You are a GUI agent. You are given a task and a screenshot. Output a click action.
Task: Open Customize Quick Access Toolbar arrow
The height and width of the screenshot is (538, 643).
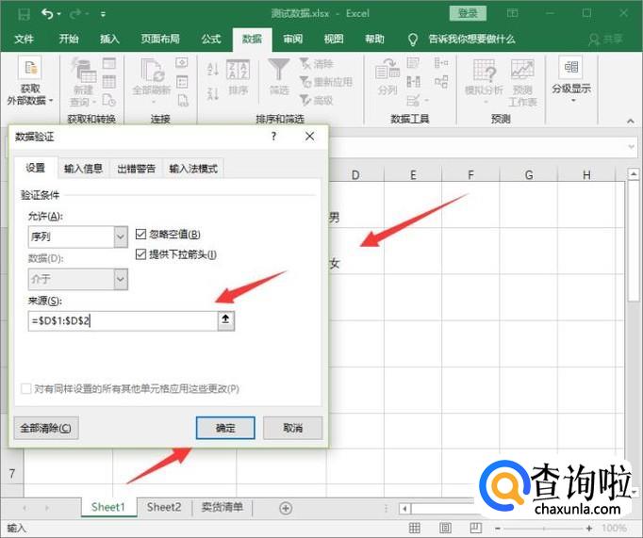(103, 14)
